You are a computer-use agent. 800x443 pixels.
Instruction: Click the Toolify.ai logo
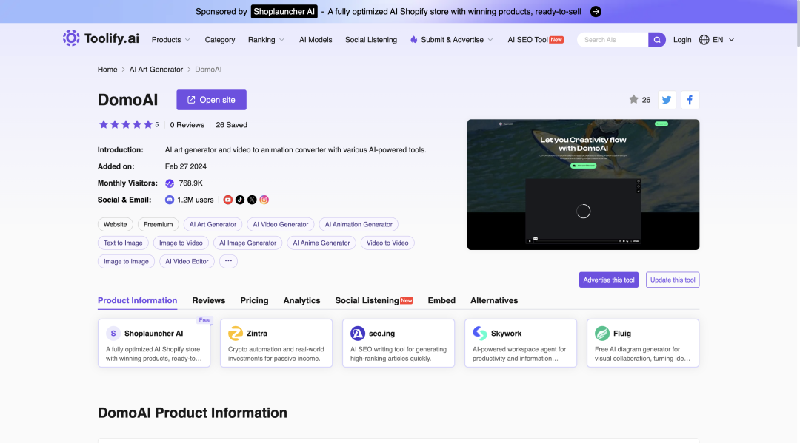click(x=101, y=38)
